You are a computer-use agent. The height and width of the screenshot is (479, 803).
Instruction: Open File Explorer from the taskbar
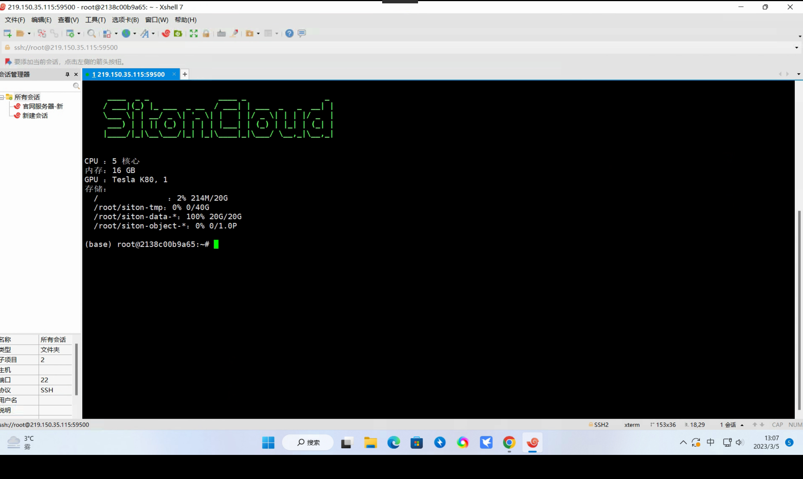pos(370,443)
